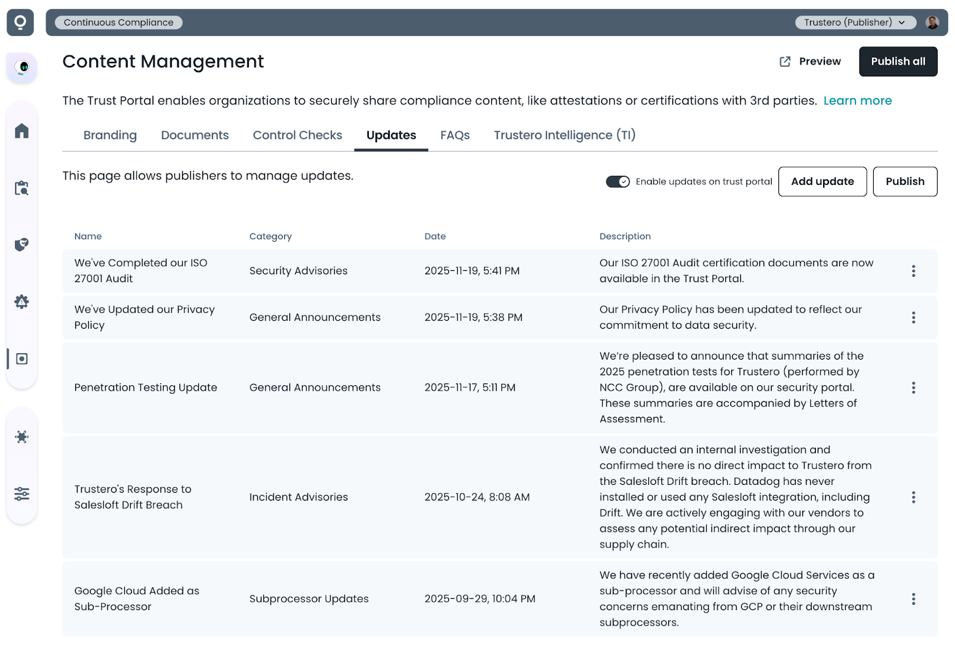
Task: Open the gear alert sidebar icon
Action: [x=21, y=302]
